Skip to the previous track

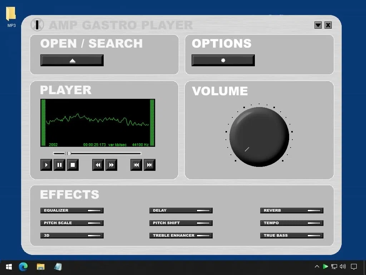click(136, 165)
